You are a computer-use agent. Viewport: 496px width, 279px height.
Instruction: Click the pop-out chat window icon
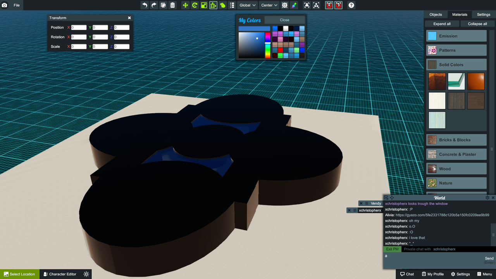click(386, 198)
